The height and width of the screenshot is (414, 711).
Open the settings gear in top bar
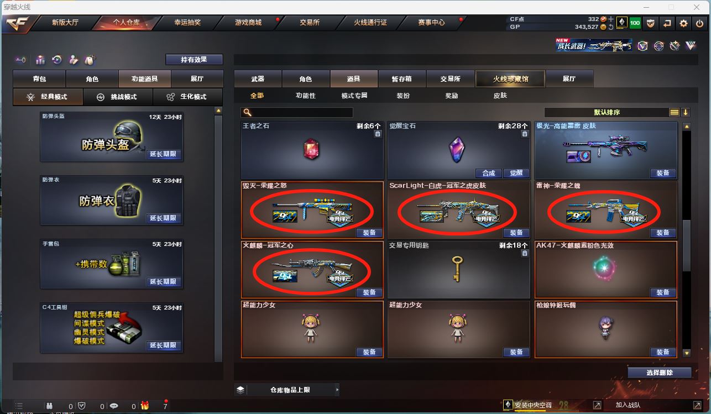[x=684, y=23]
